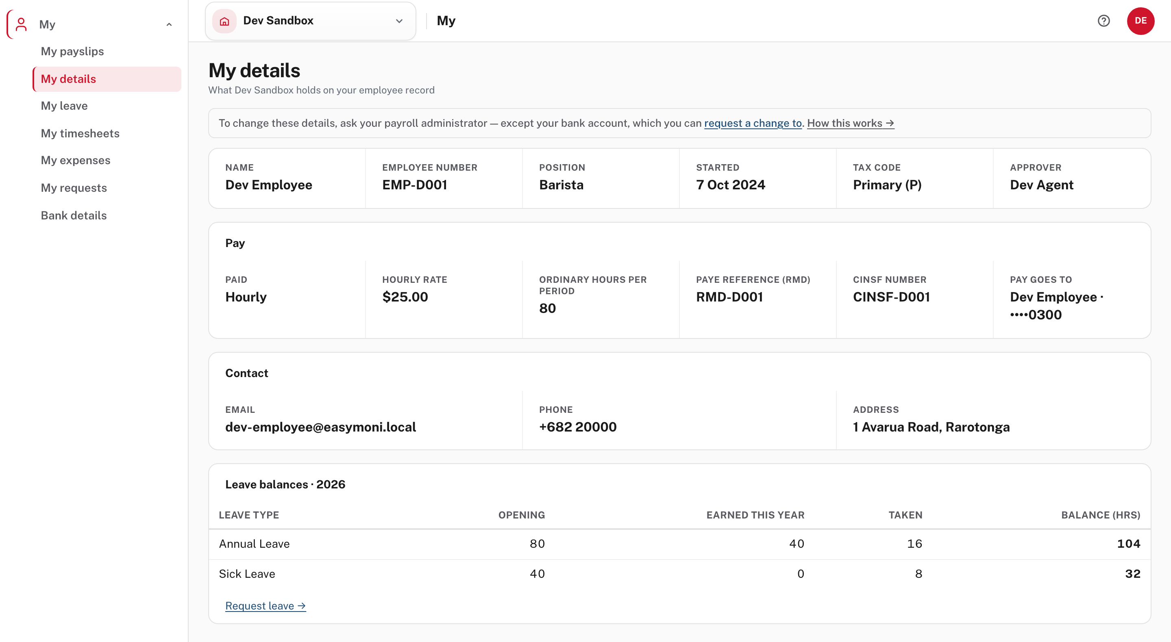Screen dimensions: 1171x642
Task: Click ordinary hours per period value 80
Action: 547,308
